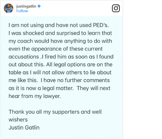Image resolution: width=162 pixels, height=139 pixels.
Task: Click the line 'out about this. All legal options'
Action: (61, 65)
